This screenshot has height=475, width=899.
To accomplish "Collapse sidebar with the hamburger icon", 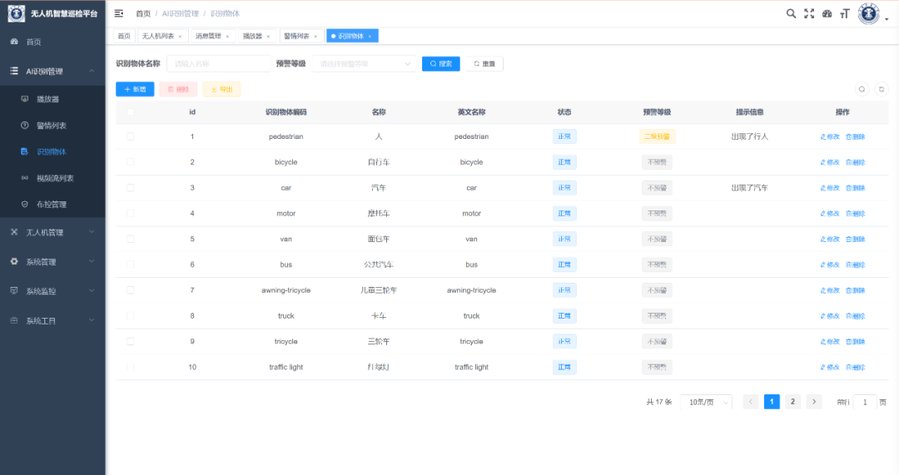I will click(119, 13).
